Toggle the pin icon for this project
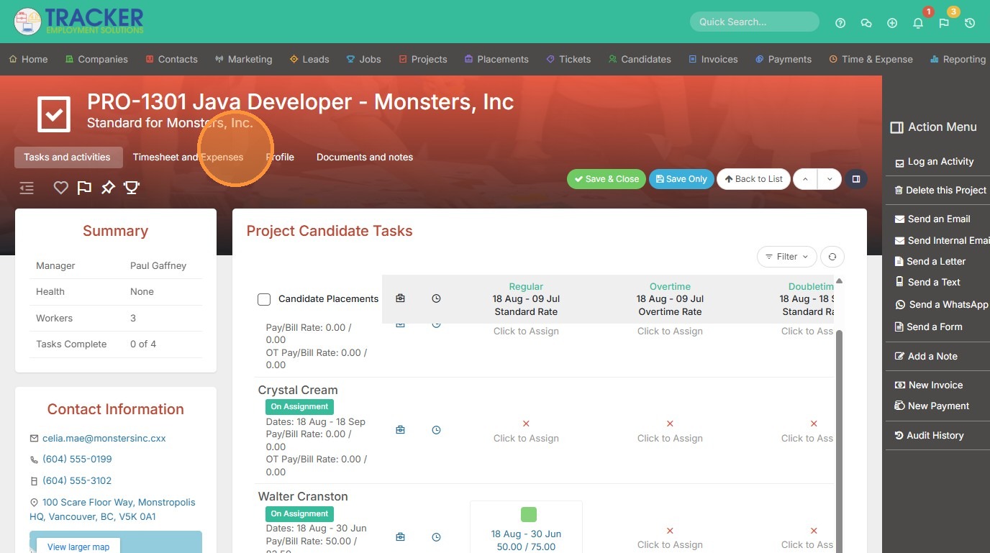 tap(108, 188)
